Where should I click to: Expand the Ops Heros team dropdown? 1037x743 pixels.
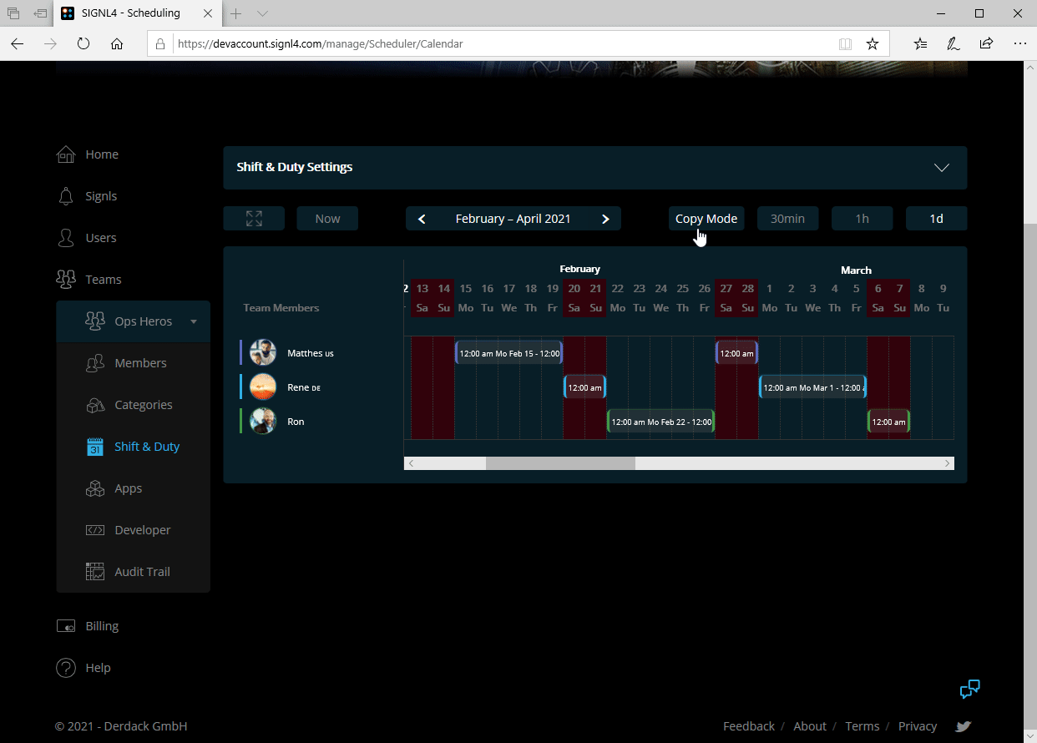(194, 321)
